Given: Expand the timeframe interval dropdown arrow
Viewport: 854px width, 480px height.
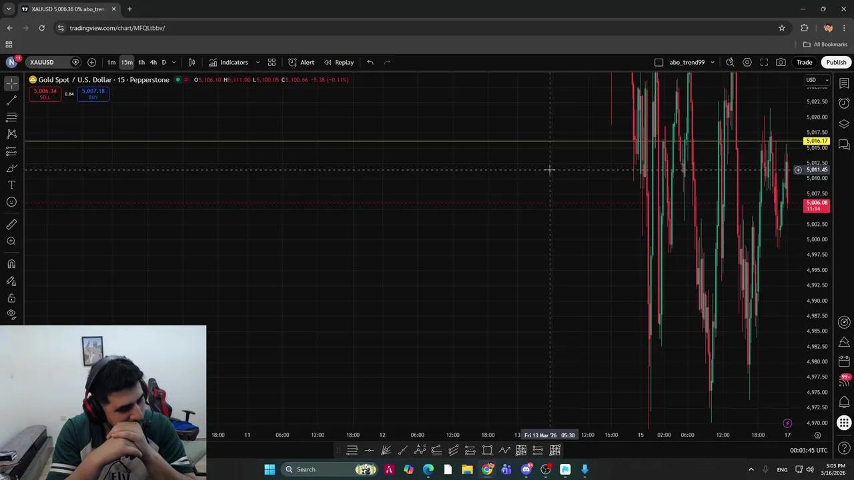Looking at the screenshot, I should point(173,62).
